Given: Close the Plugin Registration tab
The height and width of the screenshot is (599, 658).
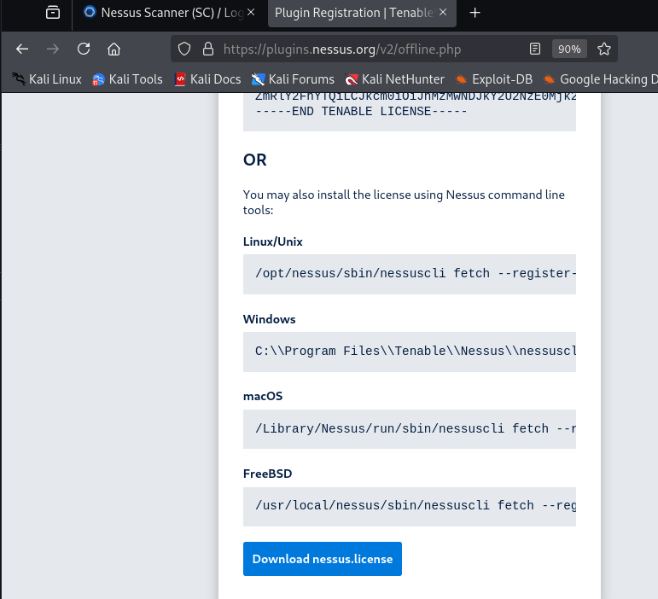Looking at the screenshot, I should 444,13.
